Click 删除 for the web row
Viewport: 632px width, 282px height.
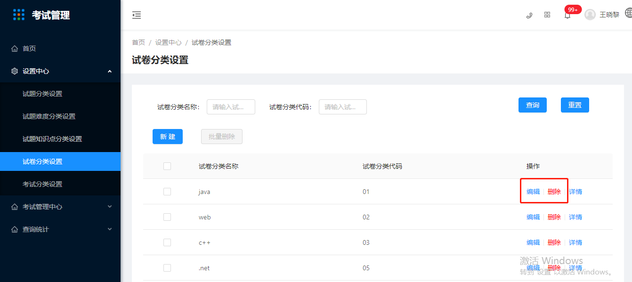[554, 217]
